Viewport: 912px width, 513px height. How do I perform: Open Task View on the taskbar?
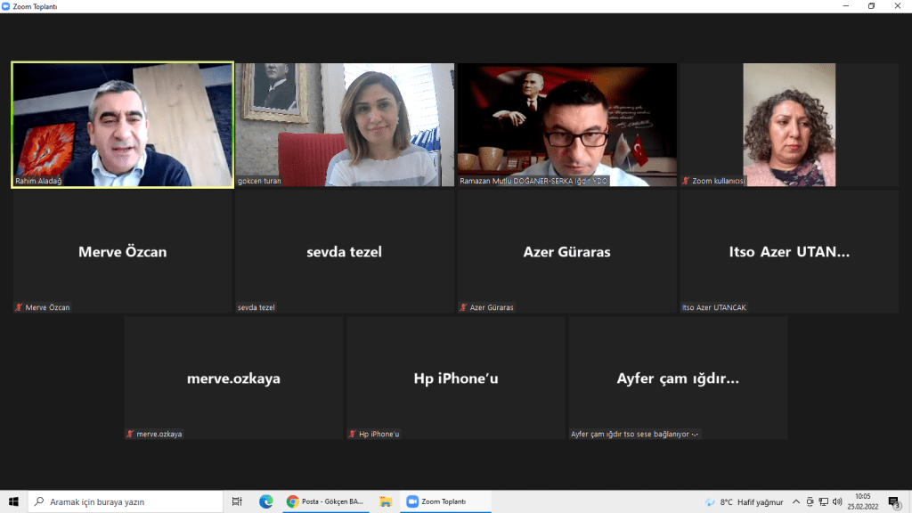(237, 501)
